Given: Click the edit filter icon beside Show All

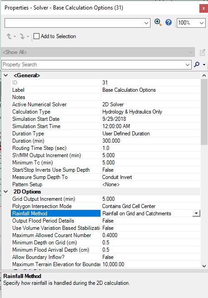Looking at the screenshot, I should 202,52.
